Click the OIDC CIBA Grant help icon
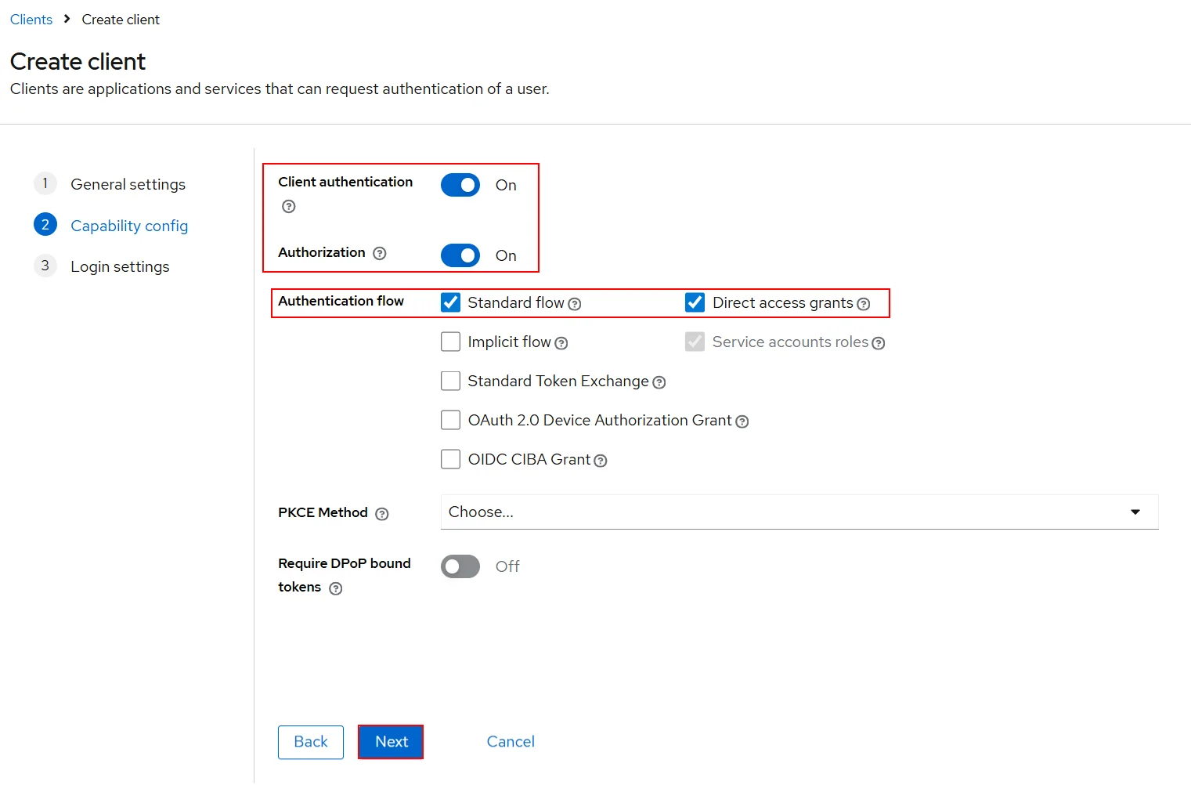The height and width of the screenshot is (785, 1191). tap(600, 461)
